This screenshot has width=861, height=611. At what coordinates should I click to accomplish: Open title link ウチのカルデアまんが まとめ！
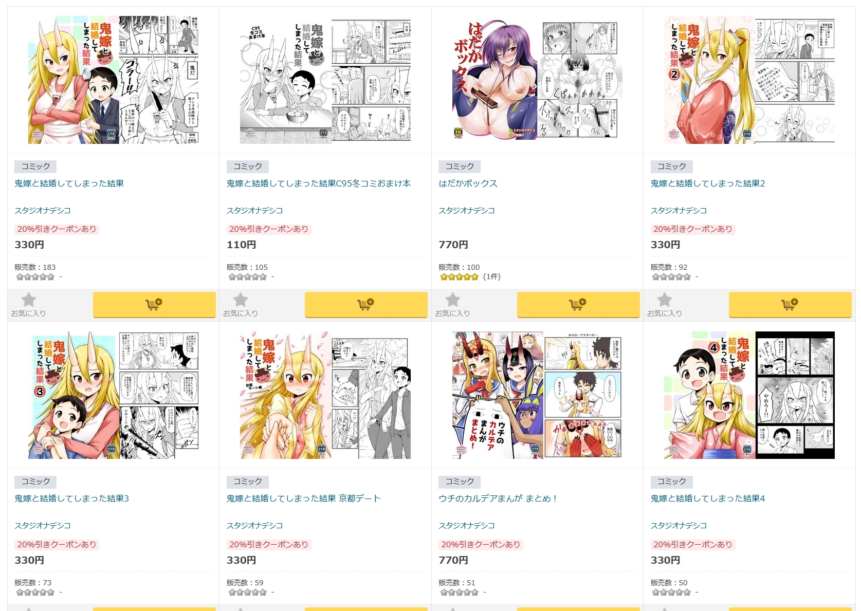498,498
